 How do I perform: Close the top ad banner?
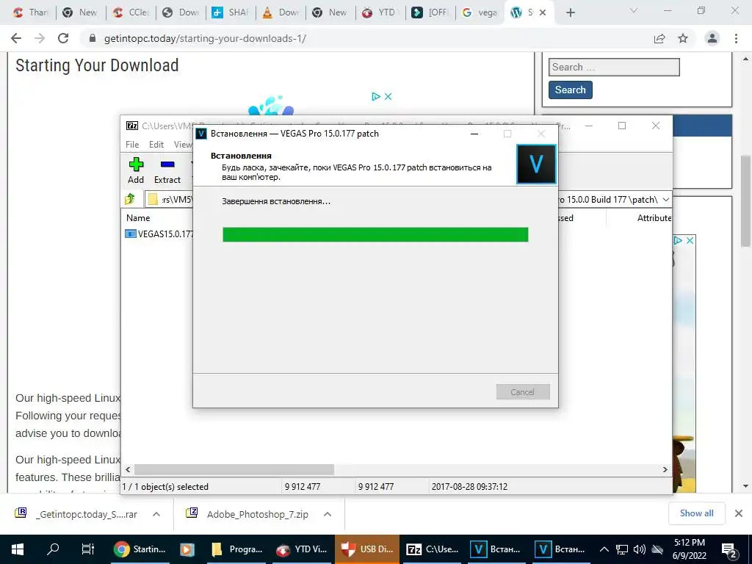[x=388, y=96]
